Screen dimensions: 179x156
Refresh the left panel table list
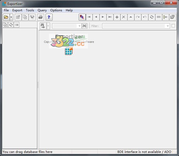point(11,25)
